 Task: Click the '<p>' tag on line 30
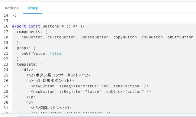30,102
